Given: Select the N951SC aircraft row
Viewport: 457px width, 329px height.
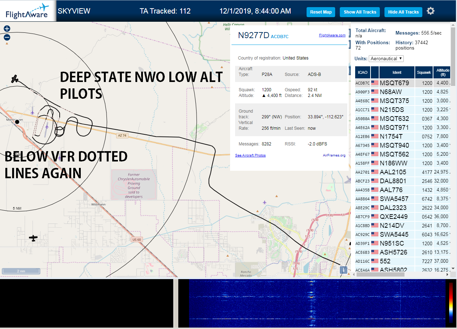Looking at the screenshot, I should coord(403,243).
